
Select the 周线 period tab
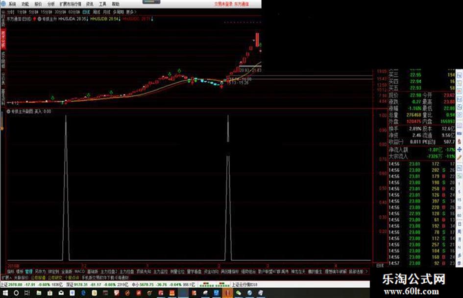coord(97,12)
